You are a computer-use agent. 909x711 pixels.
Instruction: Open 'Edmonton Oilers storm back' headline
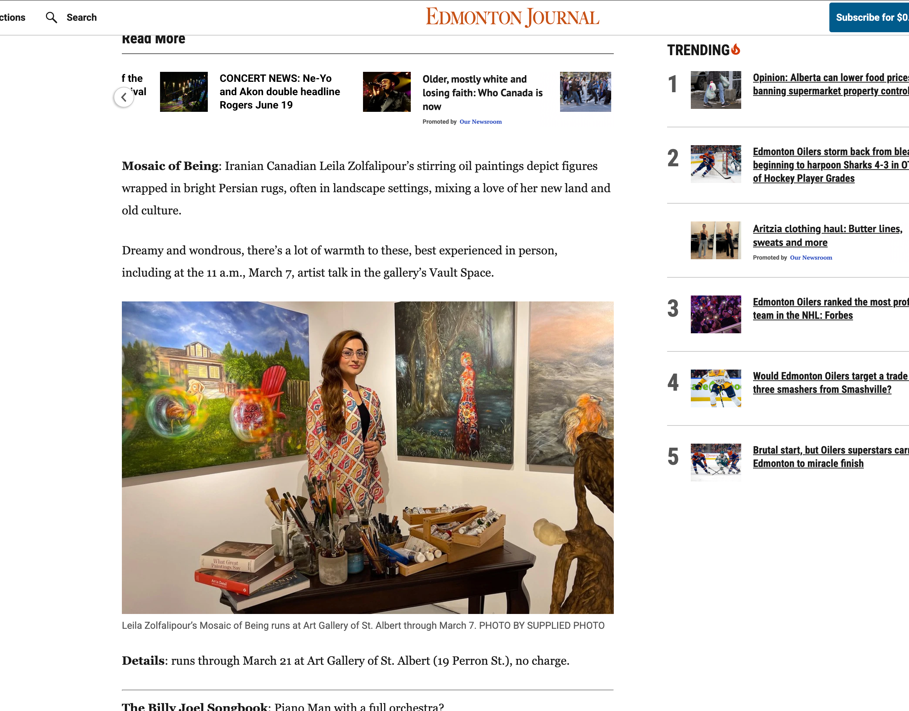coord(830,165)
